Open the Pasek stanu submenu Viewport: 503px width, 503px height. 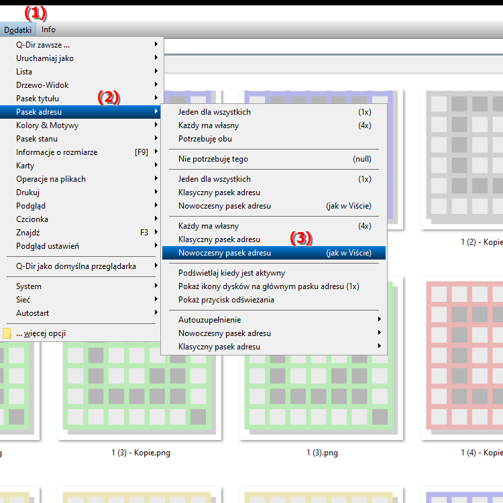[82, 139]
